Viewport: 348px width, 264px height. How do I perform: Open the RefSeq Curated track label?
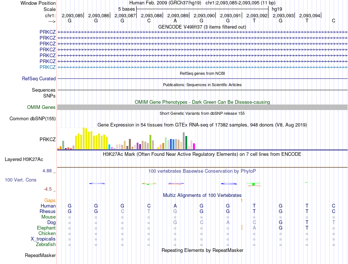coord(39,79)
